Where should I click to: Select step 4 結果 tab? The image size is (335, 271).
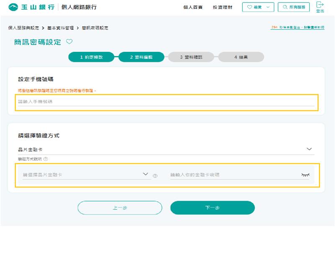point(241,57)
